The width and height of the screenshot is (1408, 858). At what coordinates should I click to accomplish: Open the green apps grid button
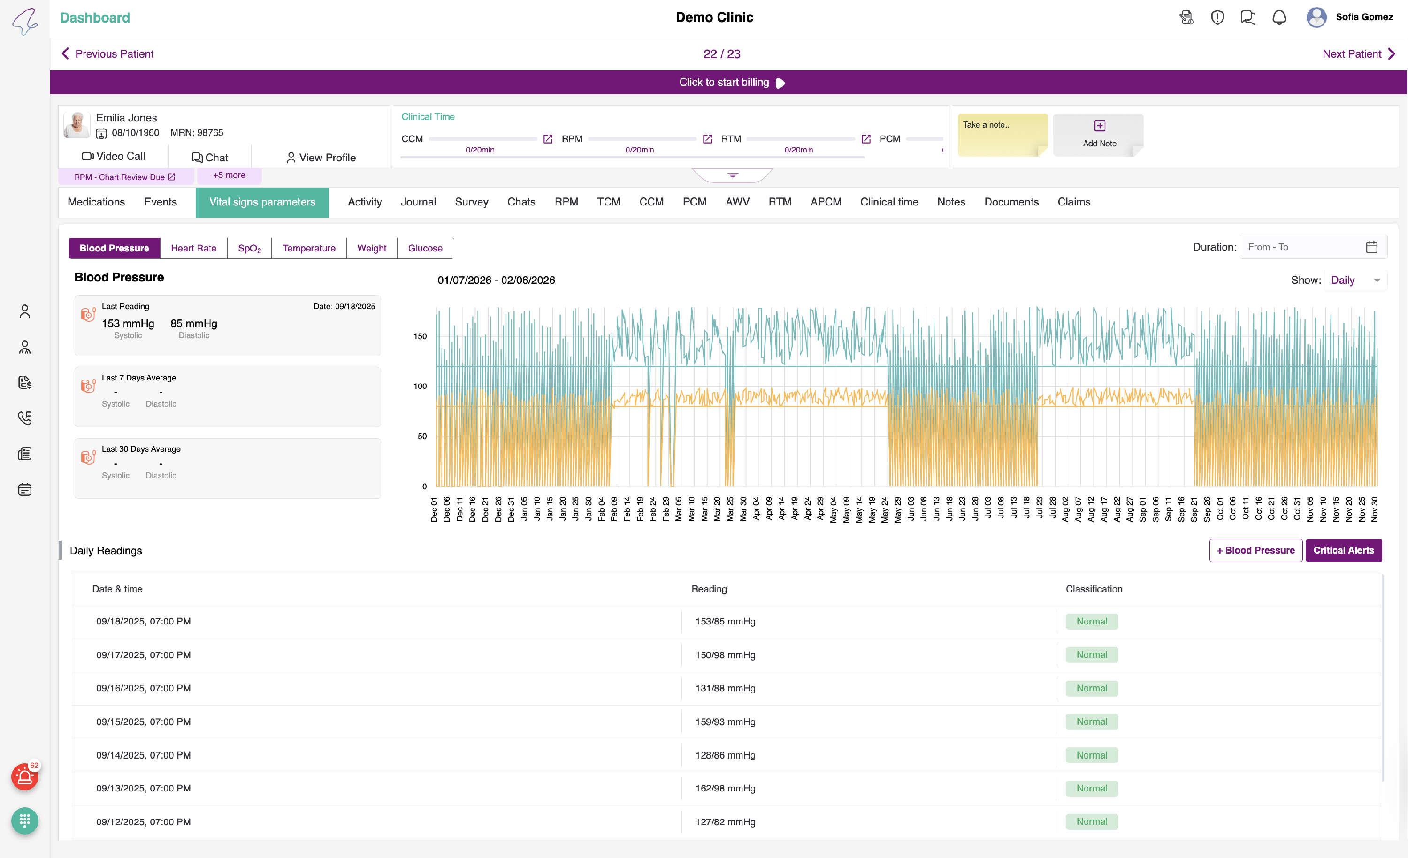coord(24,821)
